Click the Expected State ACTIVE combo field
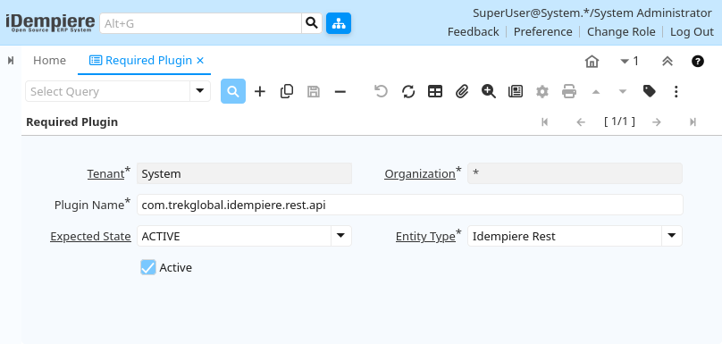This screenshot has height=344, width=722. (x=244, y=236)
